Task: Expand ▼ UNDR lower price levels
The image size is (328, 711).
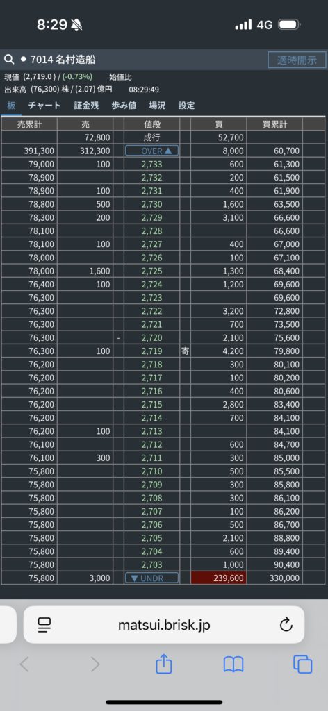Action: click(151, 578)
